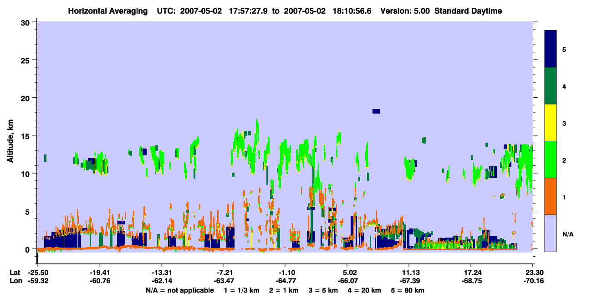Click the y-axis tick label 25
The height and width of the screenshot is (303, 592).
(26, 60)
